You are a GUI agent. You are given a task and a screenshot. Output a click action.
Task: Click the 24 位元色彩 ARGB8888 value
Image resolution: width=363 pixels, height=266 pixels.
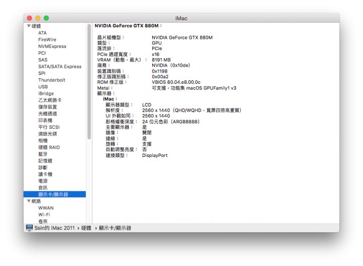[x=170, y=122]
